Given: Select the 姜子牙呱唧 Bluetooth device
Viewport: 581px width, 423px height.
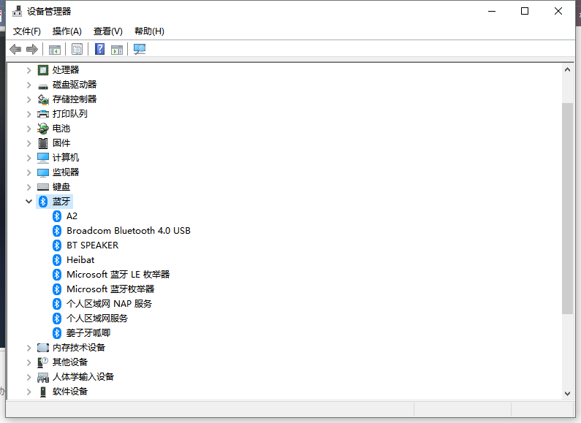Looking at the screenshot, I should (88, 333).
